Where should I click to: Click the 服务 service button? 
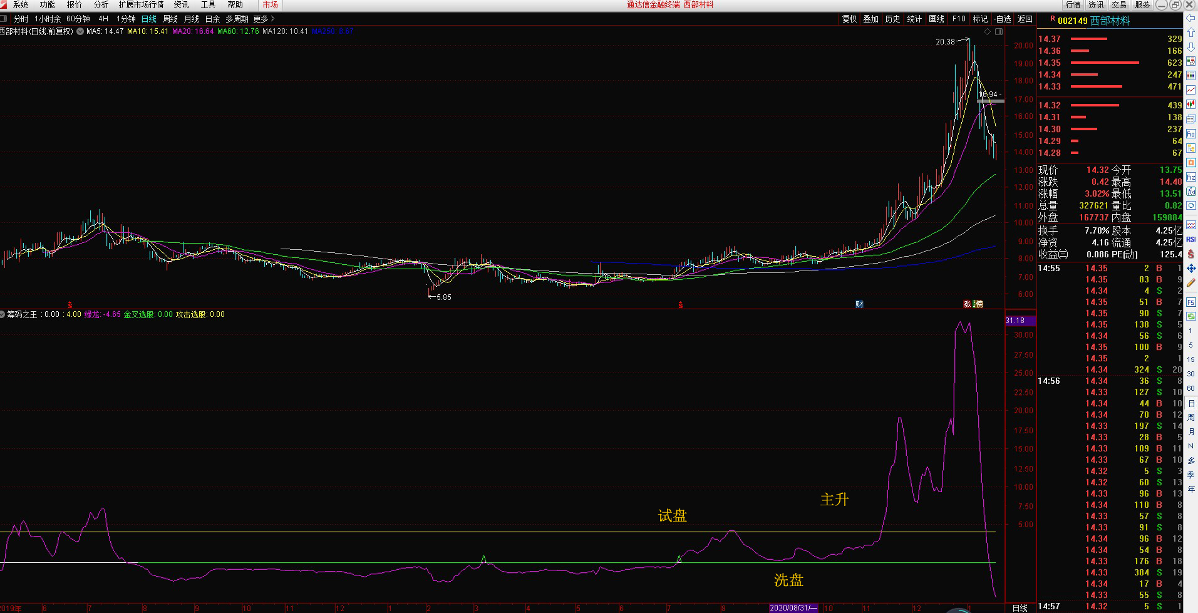(x=1143, y=4)
